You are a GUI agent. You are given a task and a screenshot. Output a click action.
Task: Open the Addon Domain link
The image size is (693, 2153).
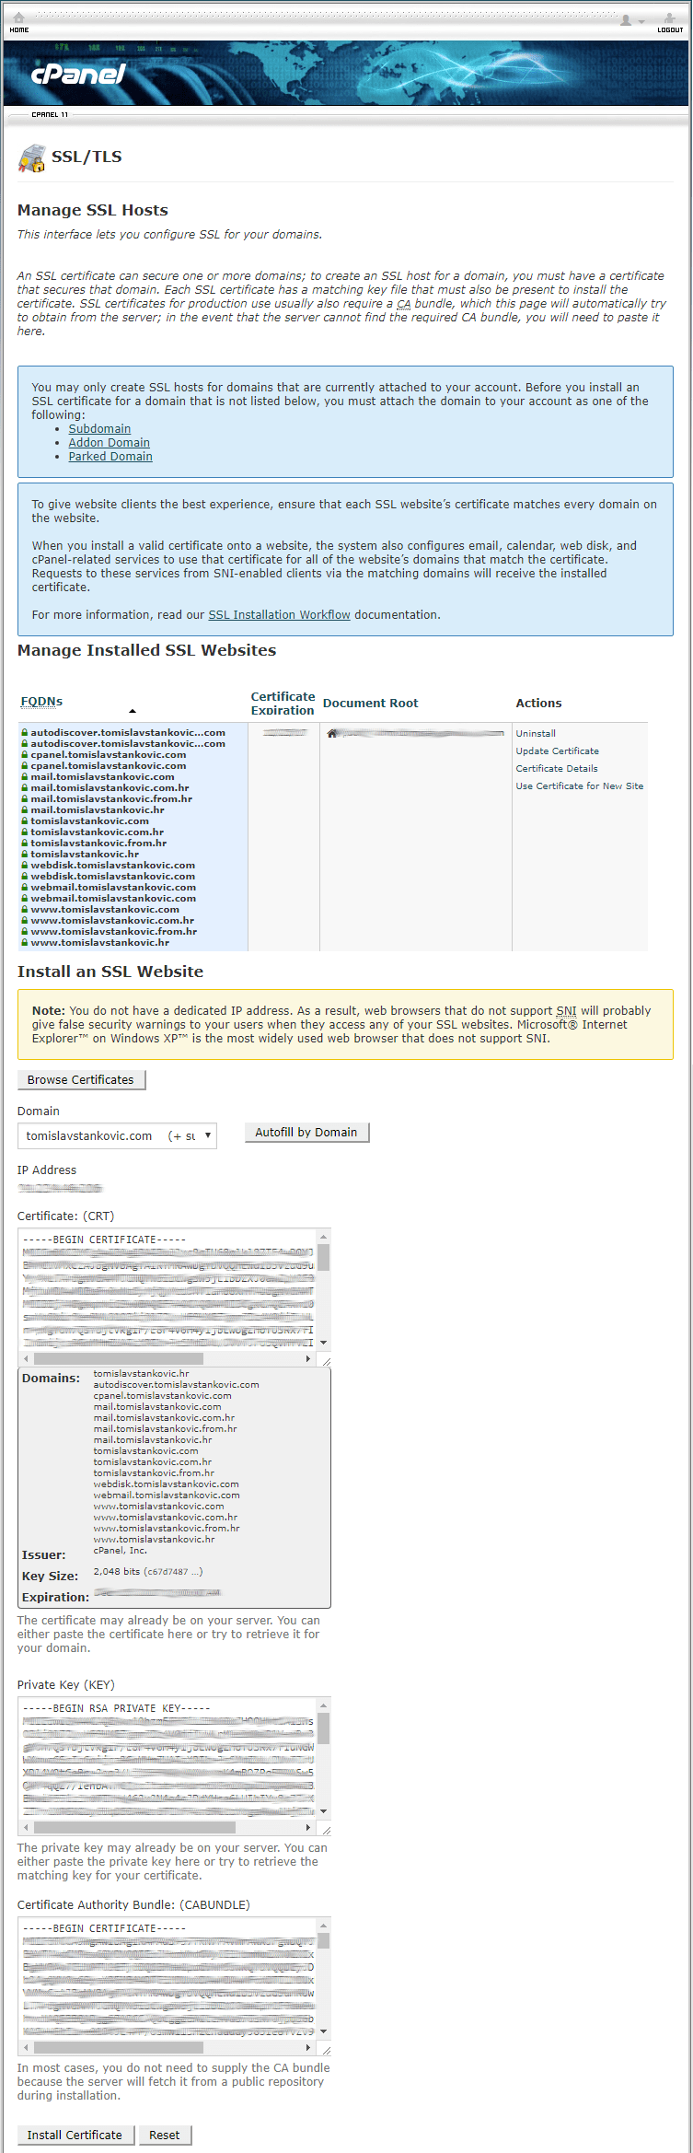point(109,443)
